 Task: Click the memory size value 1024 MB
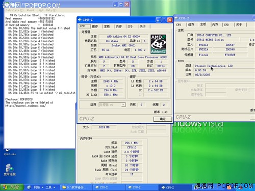pos(104,127)
